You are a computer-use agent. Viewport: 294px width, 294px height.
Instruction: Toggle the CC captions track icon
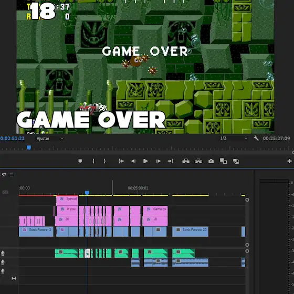pos(5,192)
